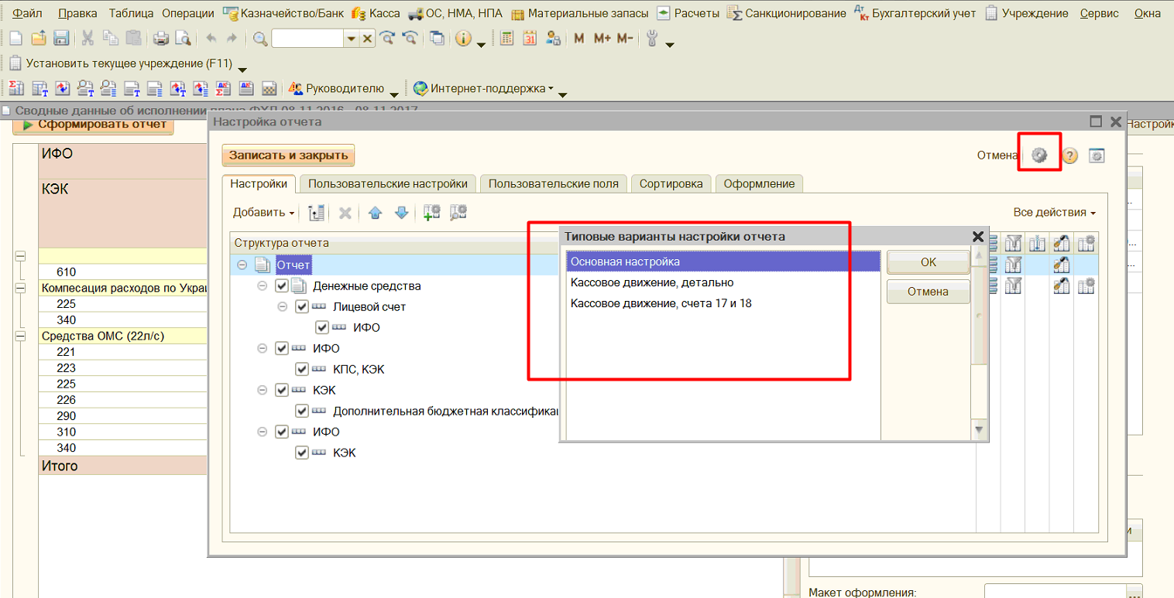Image resolution: width=1174 pixels, height=598 pixels.
Task: Click the gear icon for standard report settings
Action: coord(1039,155)
